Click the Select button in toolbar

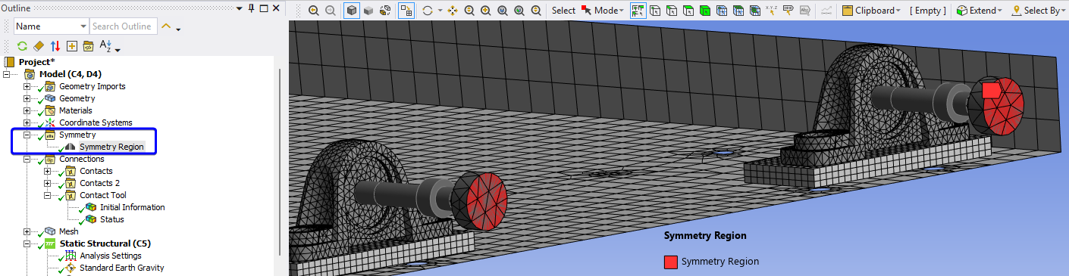click(x=563, y=11)
